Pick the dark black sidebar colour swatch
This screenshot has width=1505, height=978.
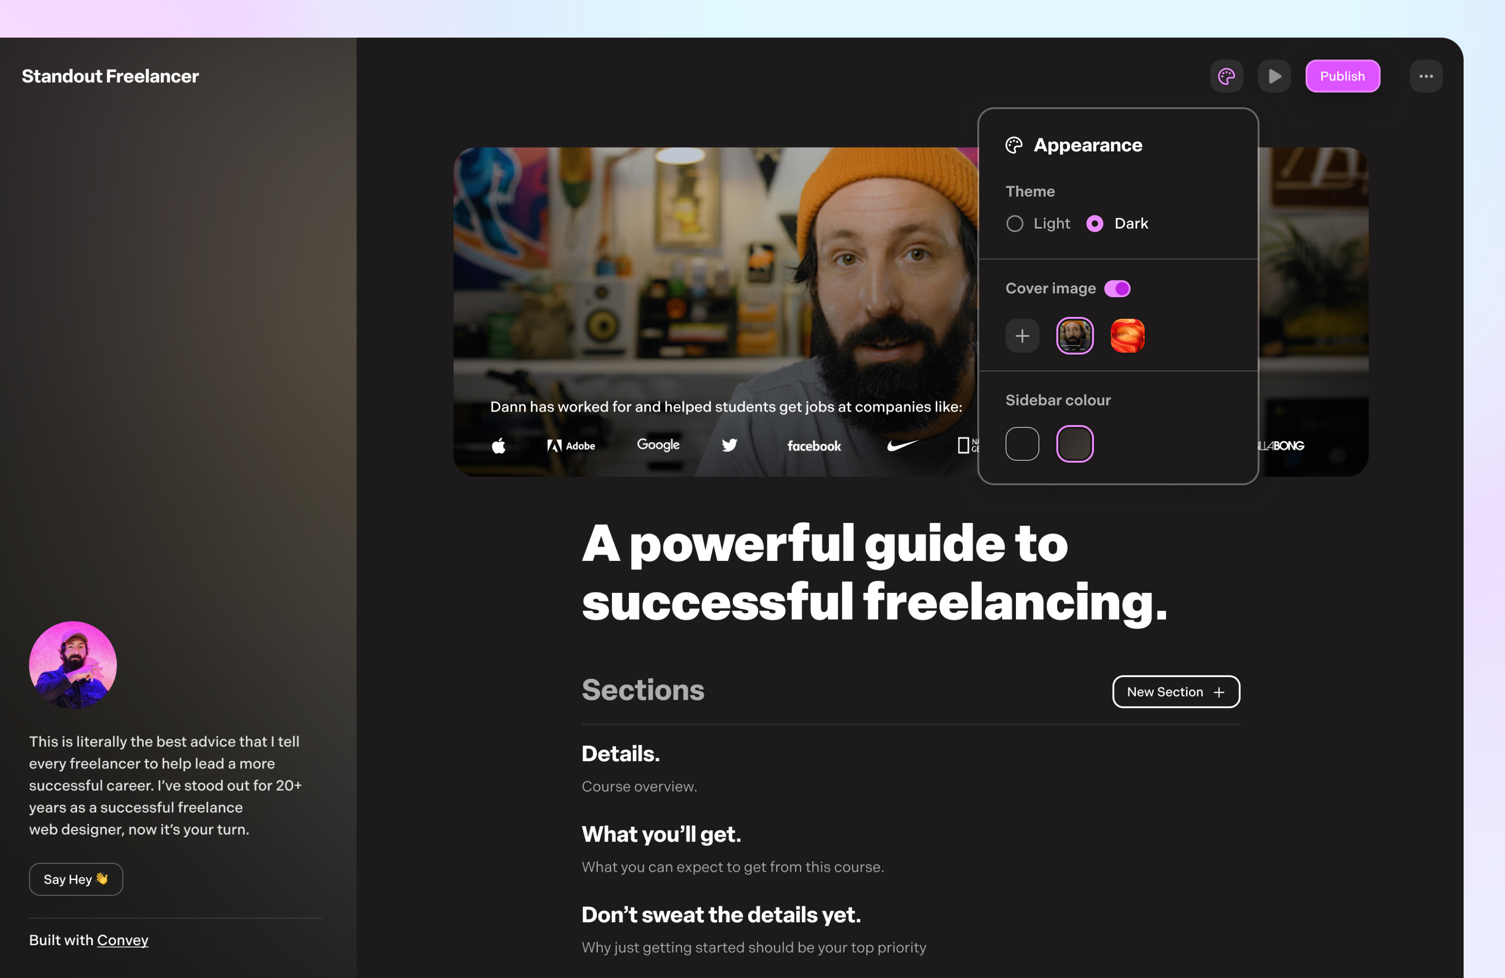[x=1022, y=444]
